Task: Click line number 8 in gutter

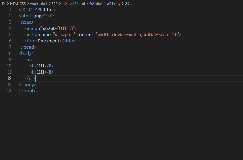Action: [10, 53]
